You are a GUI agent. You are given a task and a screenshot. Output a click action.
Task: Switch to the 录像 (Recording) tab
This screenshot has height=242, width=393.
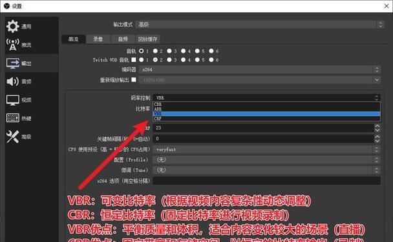click(98, 39)
